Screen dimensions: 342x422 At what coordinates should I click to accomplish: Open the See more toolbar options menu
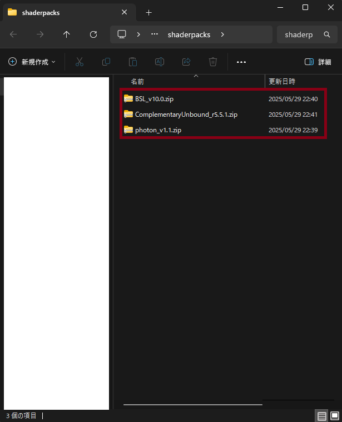(241, 62)
